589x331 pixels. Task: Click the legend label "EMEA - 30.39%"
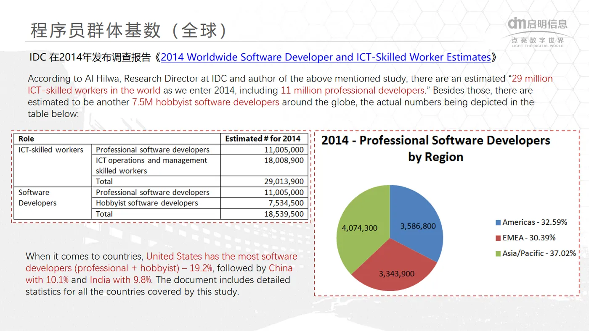[529, 238]
